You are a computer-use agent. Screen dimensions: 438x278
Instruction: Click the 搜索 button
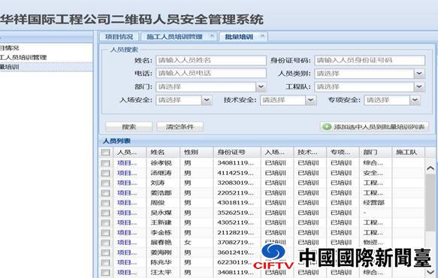[x=128, y=127]
